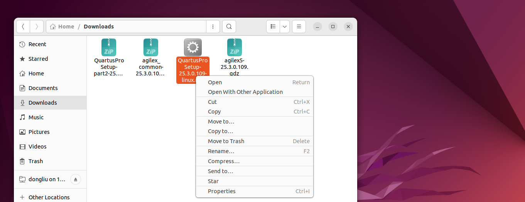Click the agilex5-25.3.0.109.qdz file name
Viewport: 525px width, 202px height.
pyautogui.click(x=235, y=67)
